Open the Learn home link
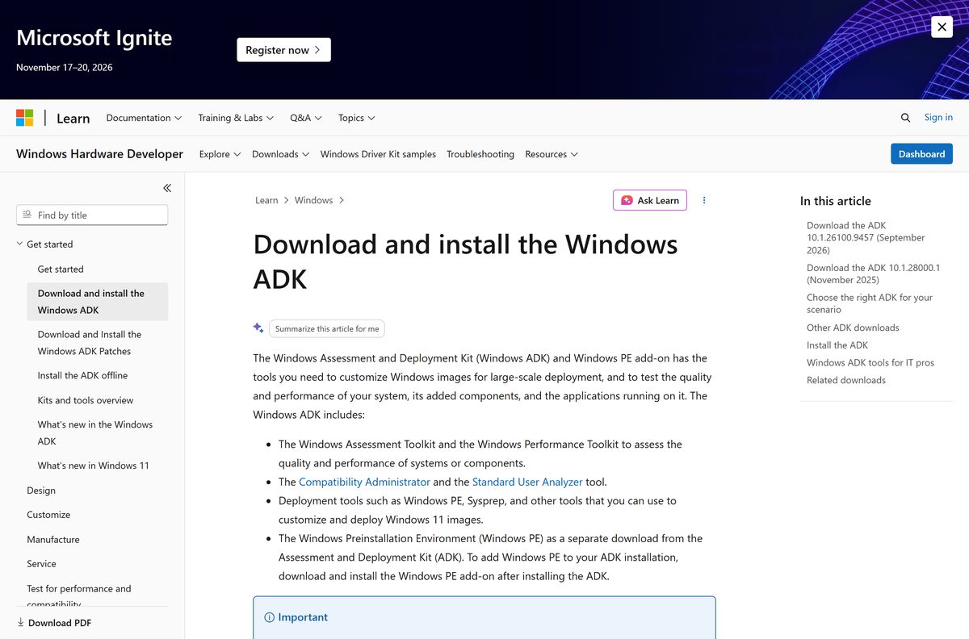The height and width of the screenshot is (639, 969). tap(73, 118)
